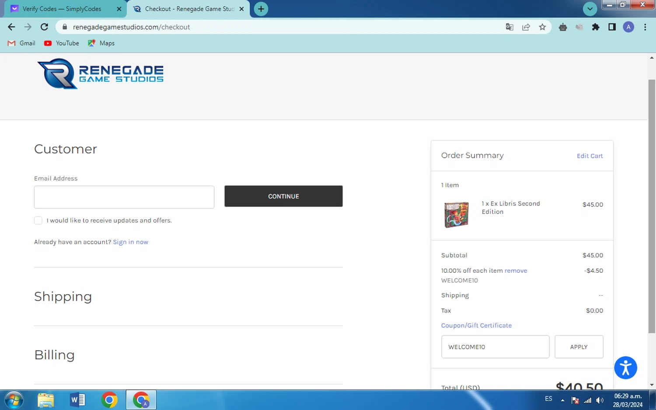Open the Chrome three-dot menu
This screenshot has width=656, height=410.
645,27
